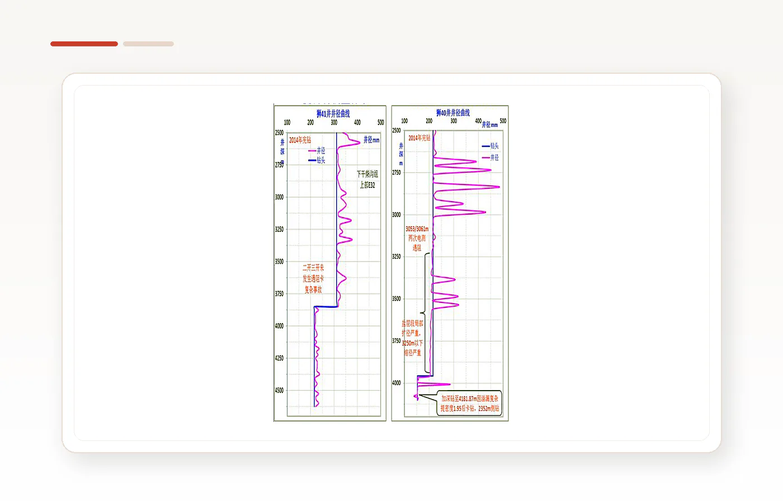Open the right 狮40 well chart
This screenshot has width=783, height=503.
point(450,263)
